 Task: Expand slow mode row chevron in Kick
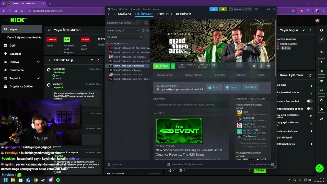pyautogui.click(x=311, y=86)
